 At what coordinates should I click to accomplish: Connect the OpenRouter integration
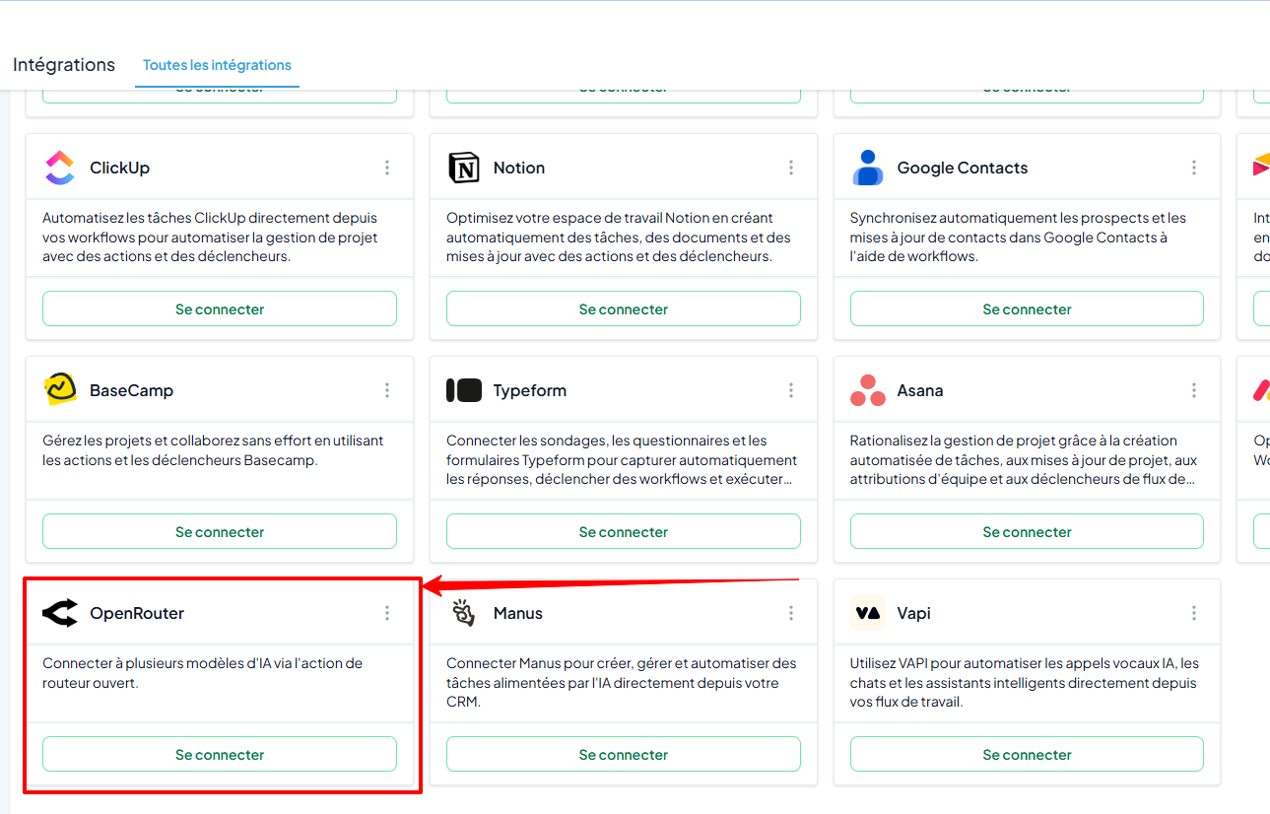coord(220,754)
